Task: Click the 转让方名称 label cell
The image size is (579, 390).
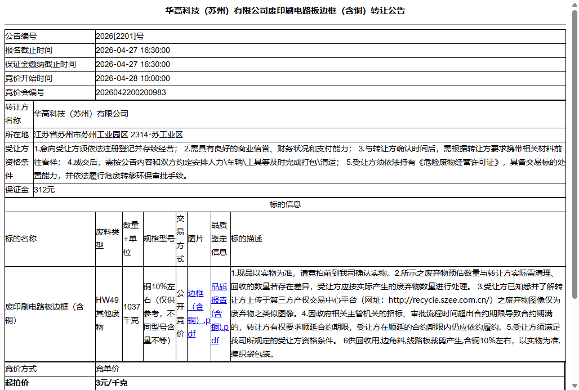Action: coord(19,114)
